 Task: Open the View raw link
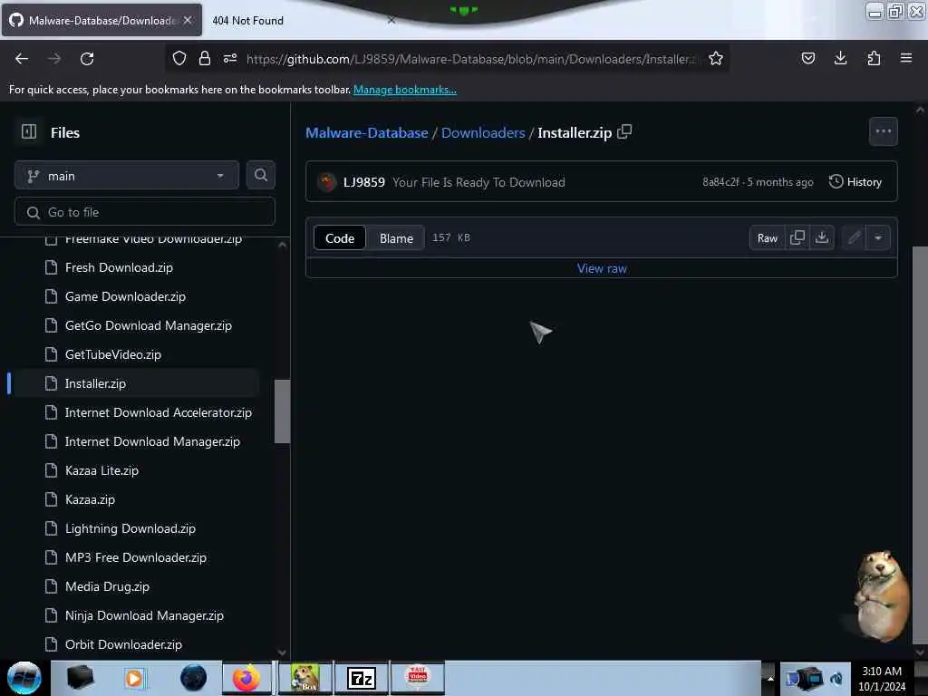pos(602,268)
